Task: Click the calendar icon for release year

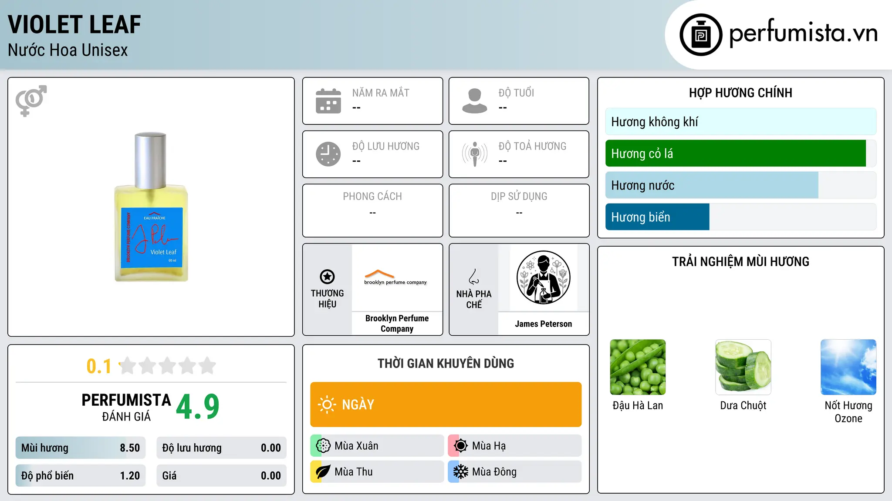Action: pos(328,101)
